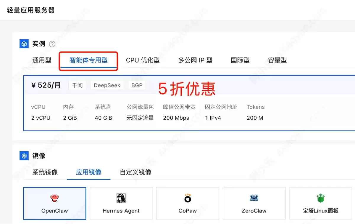Click the 实例 section heading
Screen dimensions: 355x224
pyautogui.click(x=39, y=44)
